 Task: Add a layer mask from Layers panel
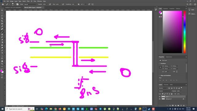click(173, 105)
